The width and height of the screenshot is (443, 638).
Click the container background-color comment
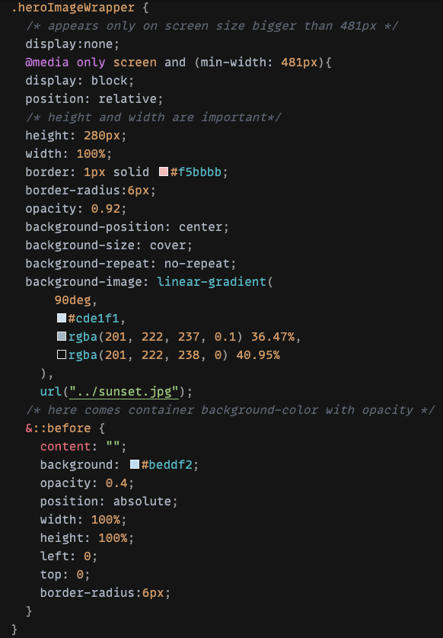pyautogui.click(x=230, y=410)
